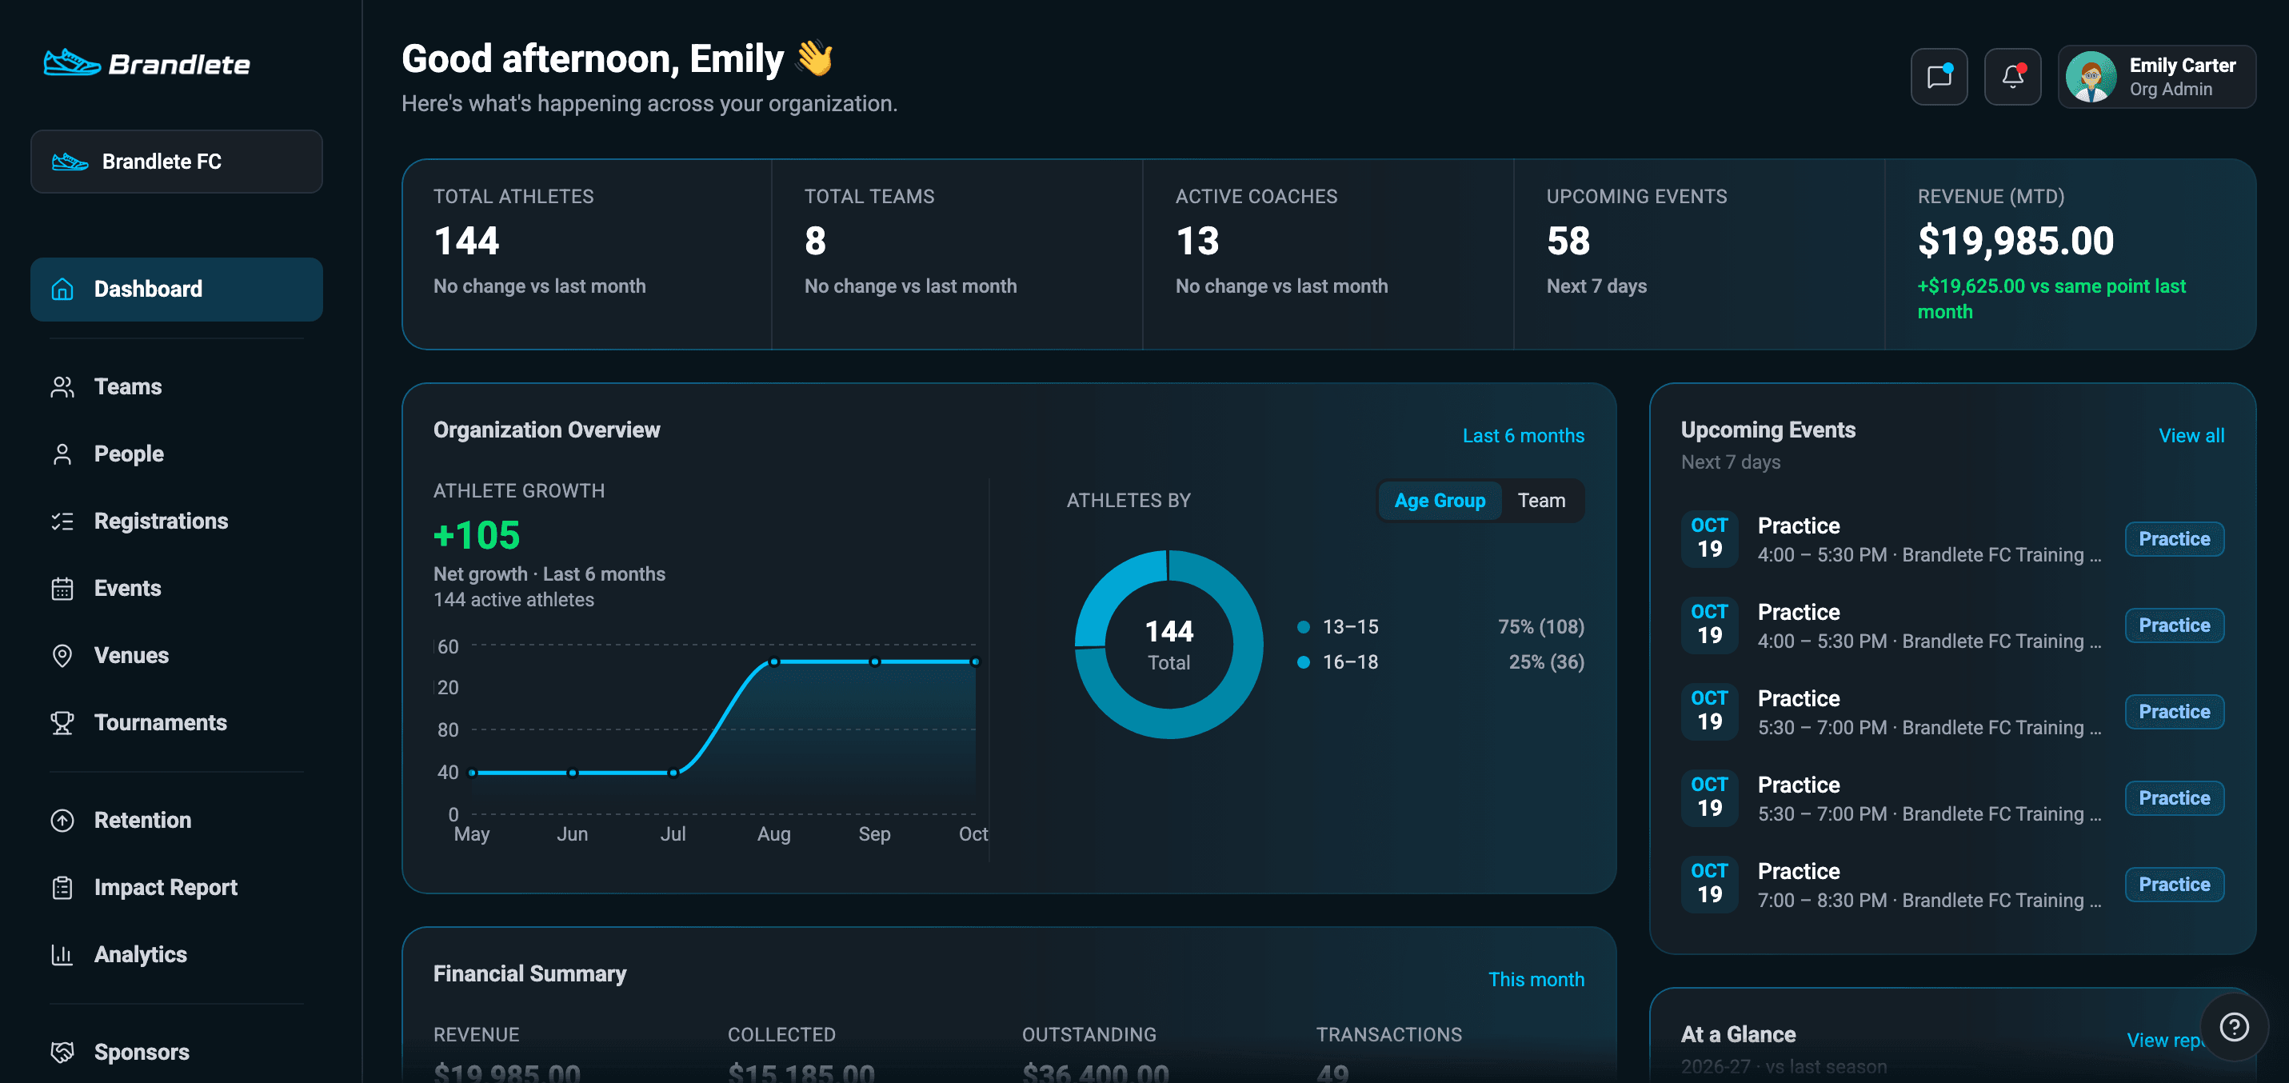Click the Teams people icon in sidebar
The height and width of the screenshot is (1083, 2289).
click(x=62, y=386)
